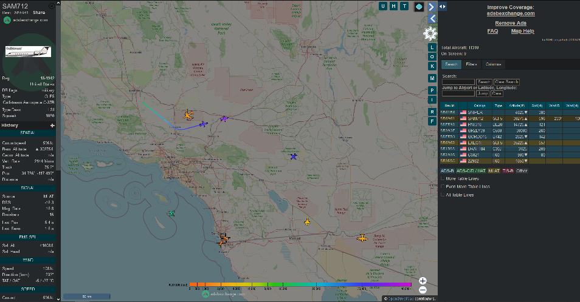Click the Jump button
The width and height of the screenshot is (580, 302).
click(x=482, y=93)
